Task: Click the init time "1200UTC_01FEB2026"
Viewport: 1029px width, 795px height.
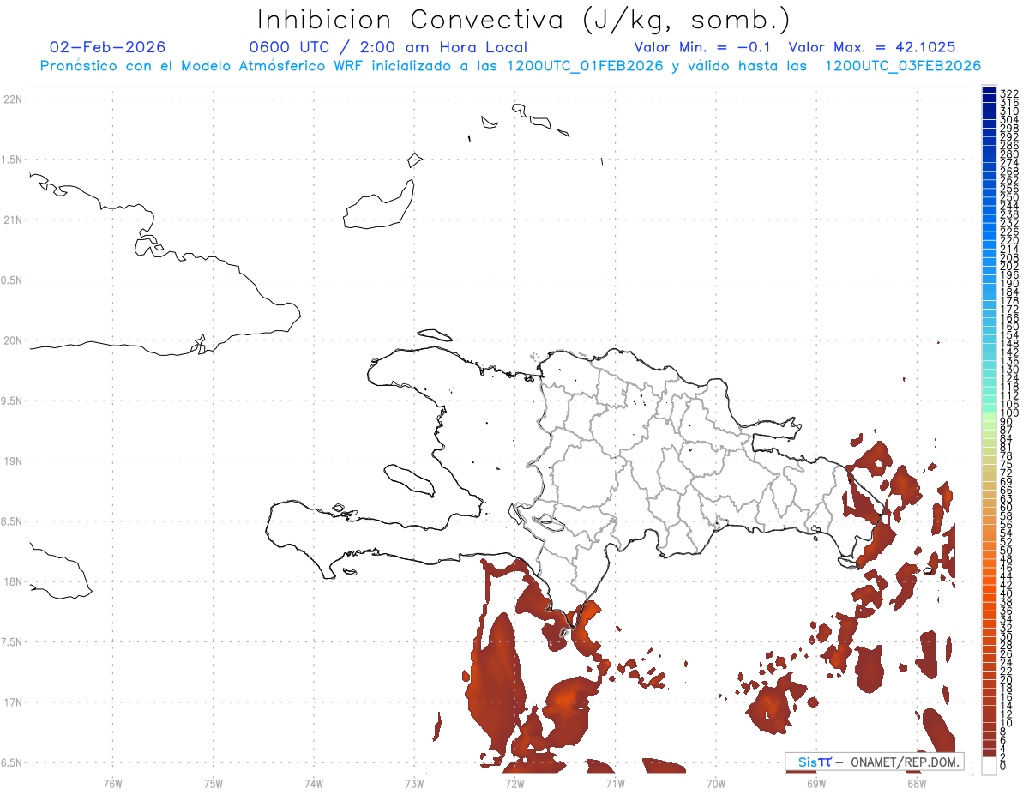Action: (x=585, y=66)
